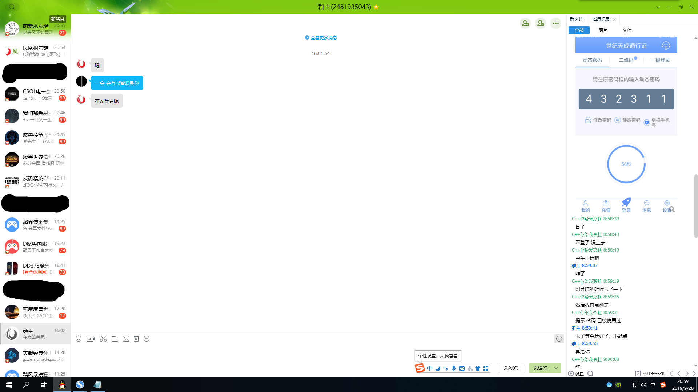
Task: Click the message history vertical scrollbar
Action: pos(696,206)
